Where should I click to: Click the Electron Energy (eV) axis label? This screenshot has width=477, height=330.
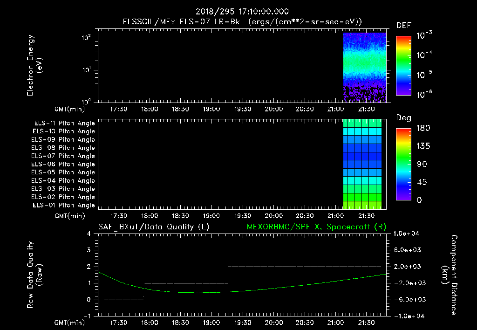[34, 65]
